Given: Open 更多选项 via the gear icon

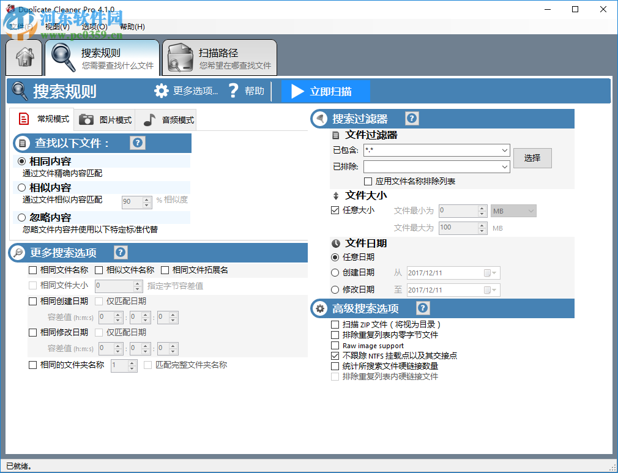Looking at the screenshot, I should [161, 90].
